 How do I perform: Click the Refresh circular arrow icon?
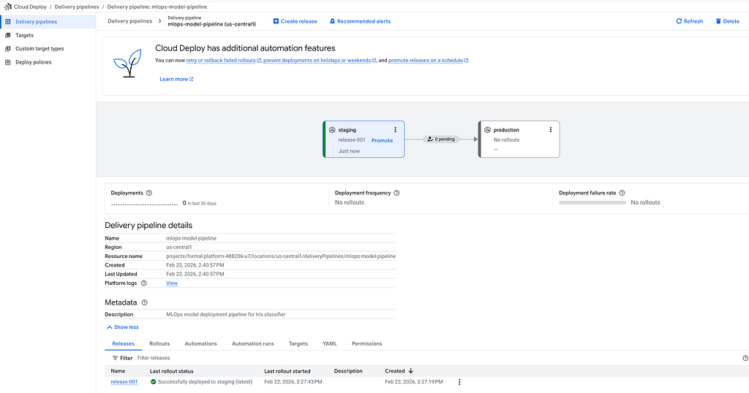[679, 21]
